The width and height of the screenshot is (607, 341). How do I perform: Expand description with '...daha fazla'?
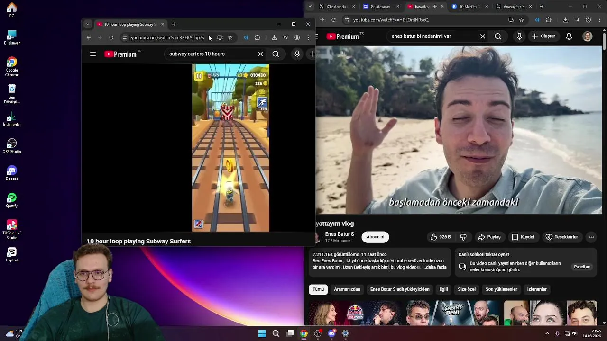point(434,267)
